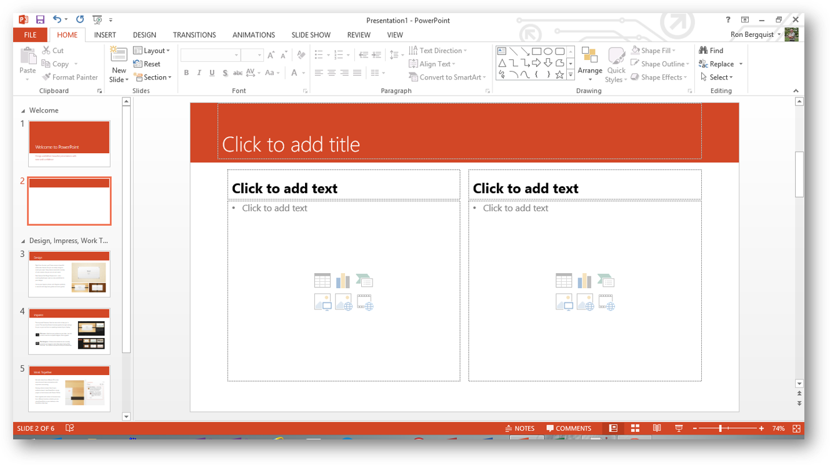Click the Find tool in Editing group
The image size is (830, 465).
click(711, 51)
